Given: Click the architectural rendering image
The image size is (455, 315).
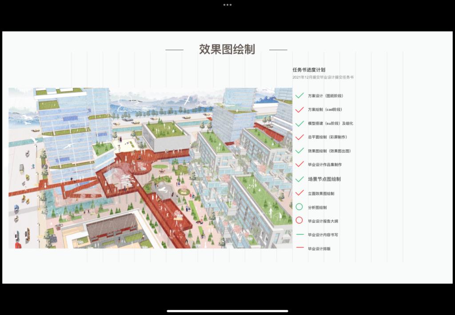Looking at the screenshot, I should pyautogui.click(x=150, y=168).
